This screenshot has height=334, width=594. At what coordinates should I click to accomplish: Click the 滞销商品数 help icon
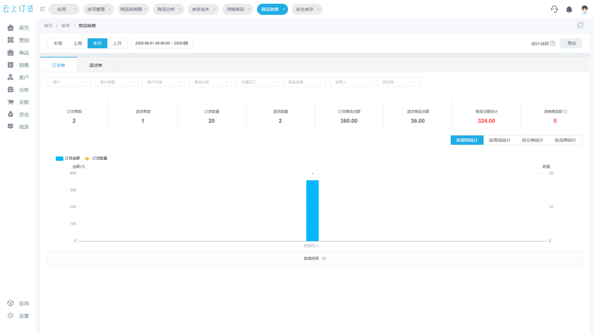click(x=565, y=111)
